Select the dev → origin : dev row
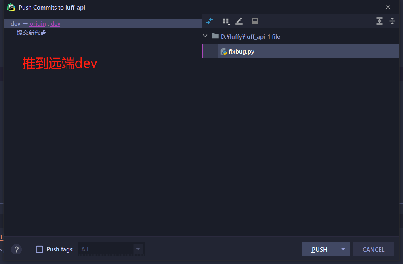Viewport: 403px width, 264px height. coord(103,23)
